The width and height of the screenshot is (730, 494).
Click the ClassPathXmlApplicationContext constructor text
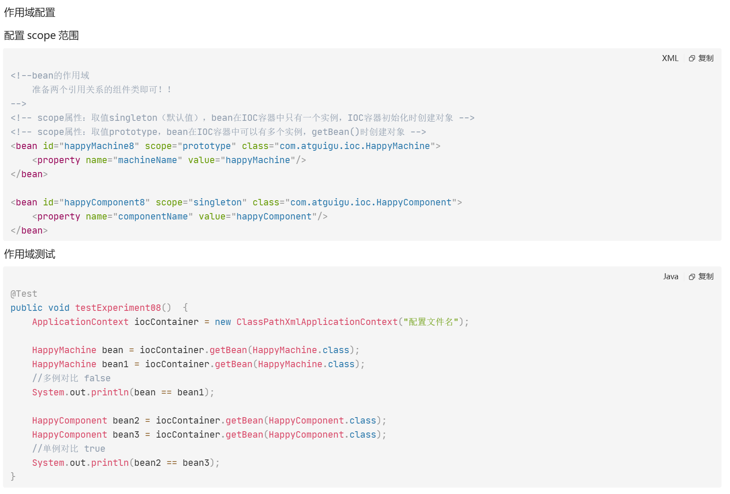point(317,322)
